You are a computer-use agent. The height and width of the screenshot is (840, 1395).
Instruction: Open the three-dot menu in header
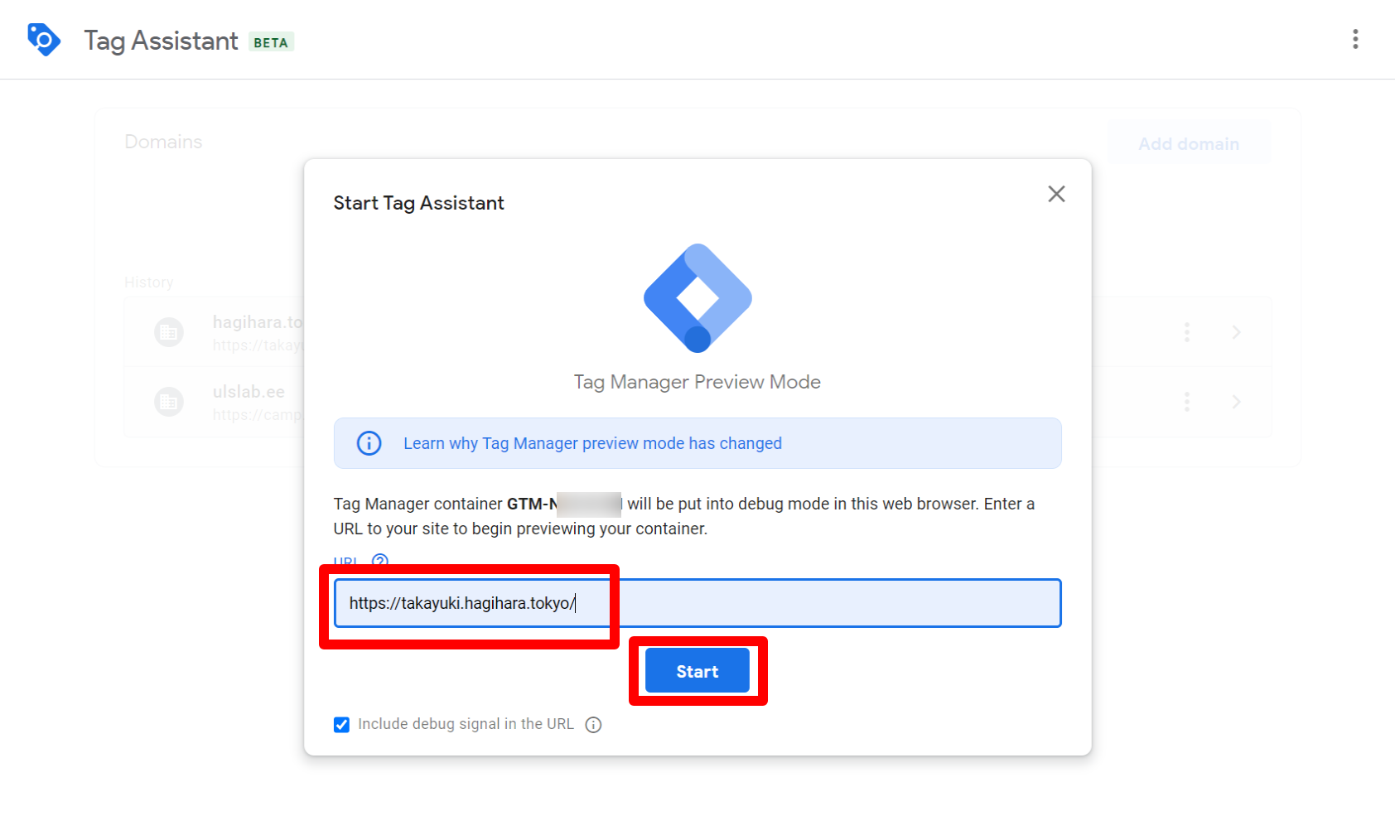(1355, 39)
